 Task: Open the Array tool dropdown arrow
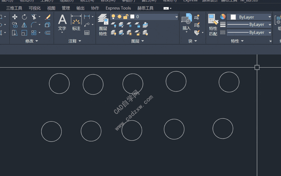tap(40, 33)
